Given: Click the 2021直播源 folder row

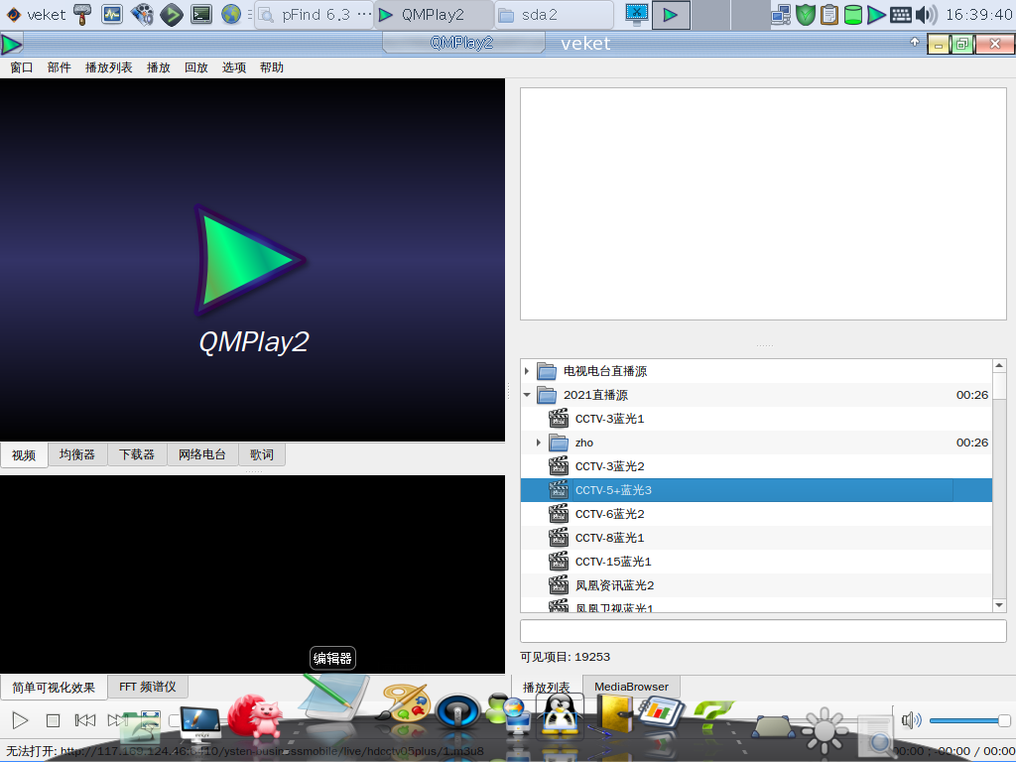Looking at the screenshot, I should [756, 395].
